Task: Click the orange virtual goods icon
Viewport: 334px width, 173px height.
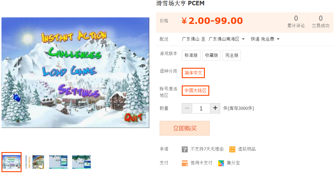Action: (232, 149)
